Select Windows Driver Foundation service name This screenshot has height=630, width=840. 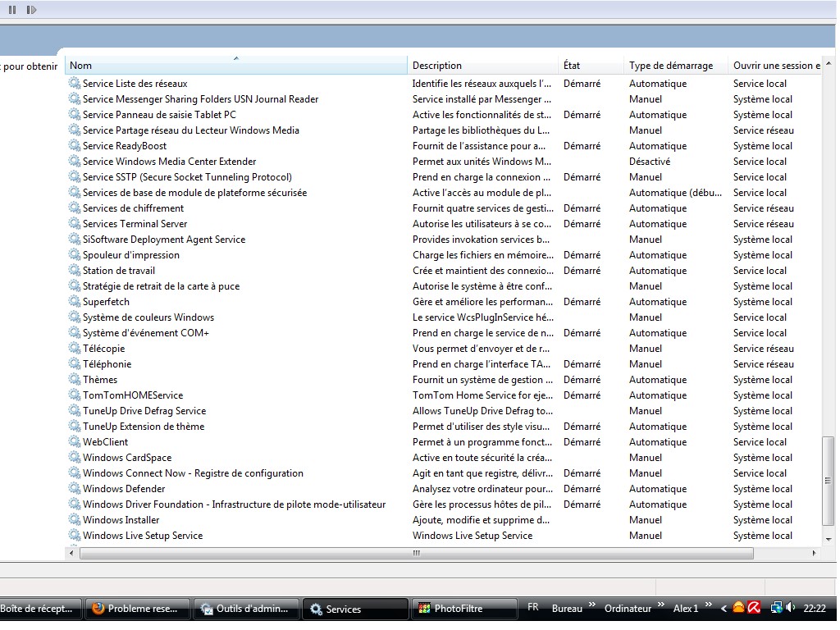pos(234,504)
